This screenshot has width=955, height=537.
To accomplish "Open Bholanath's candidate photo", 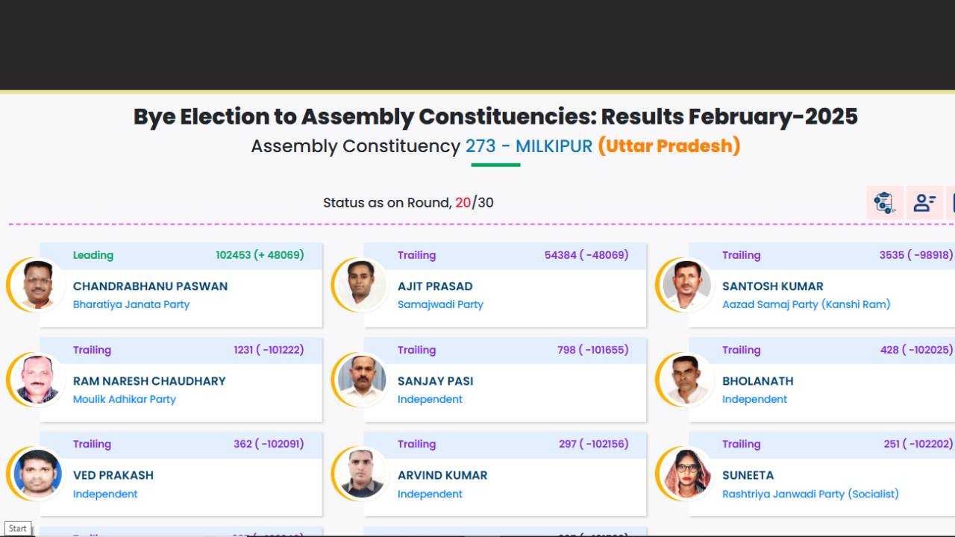I will (686, 380).
